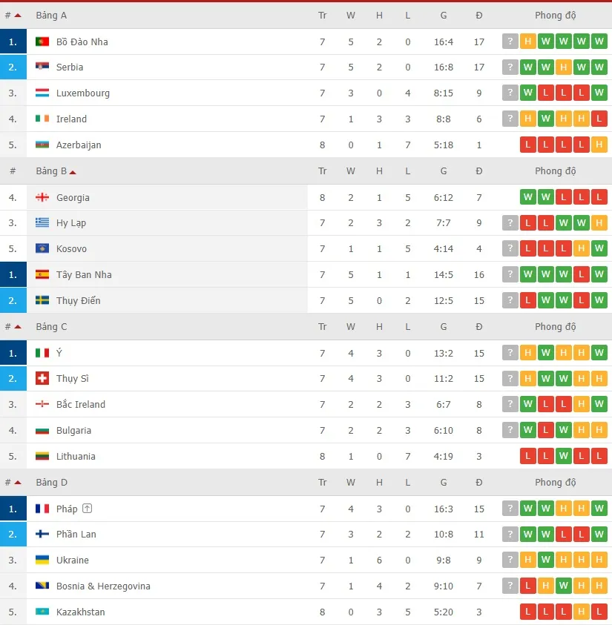This screenshot has height=625, width=612.
Task: Click the Ukraine flag icon
Action: (42, 560)
